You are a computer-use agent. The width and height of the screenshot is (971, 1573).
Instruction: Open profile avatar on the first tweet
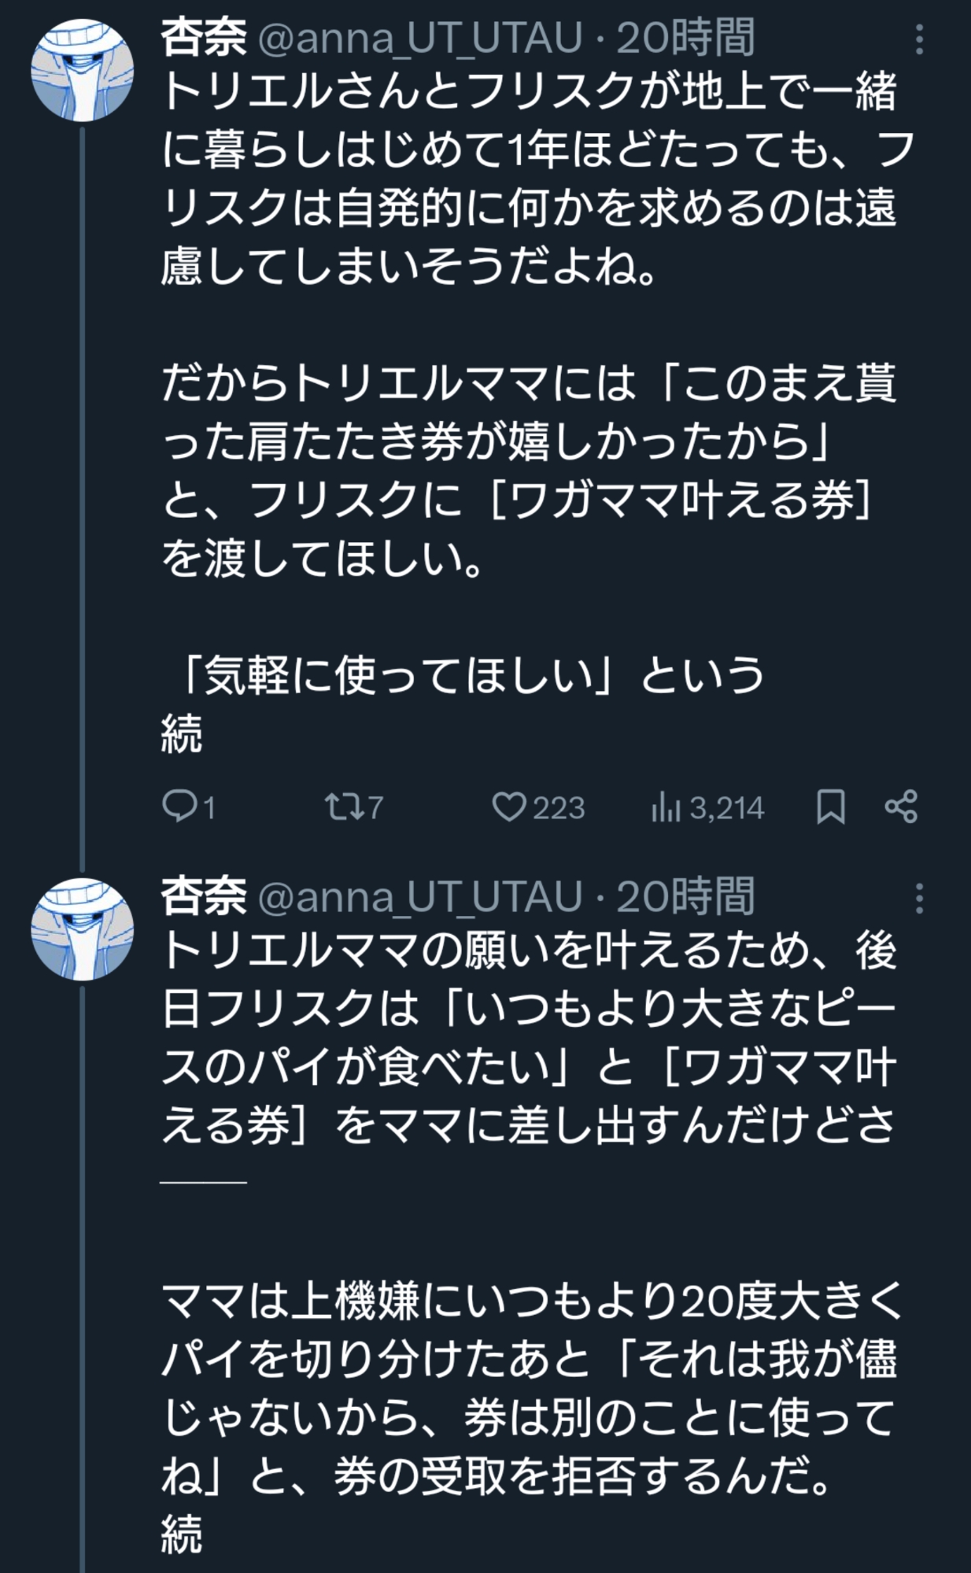click(82, 71)
